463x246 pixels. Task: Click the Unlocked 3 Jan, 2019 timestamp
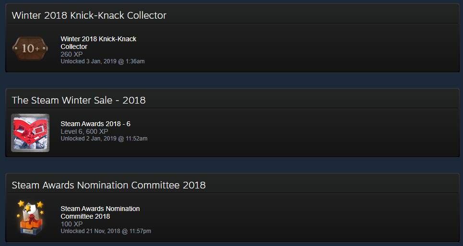[103, 61]
